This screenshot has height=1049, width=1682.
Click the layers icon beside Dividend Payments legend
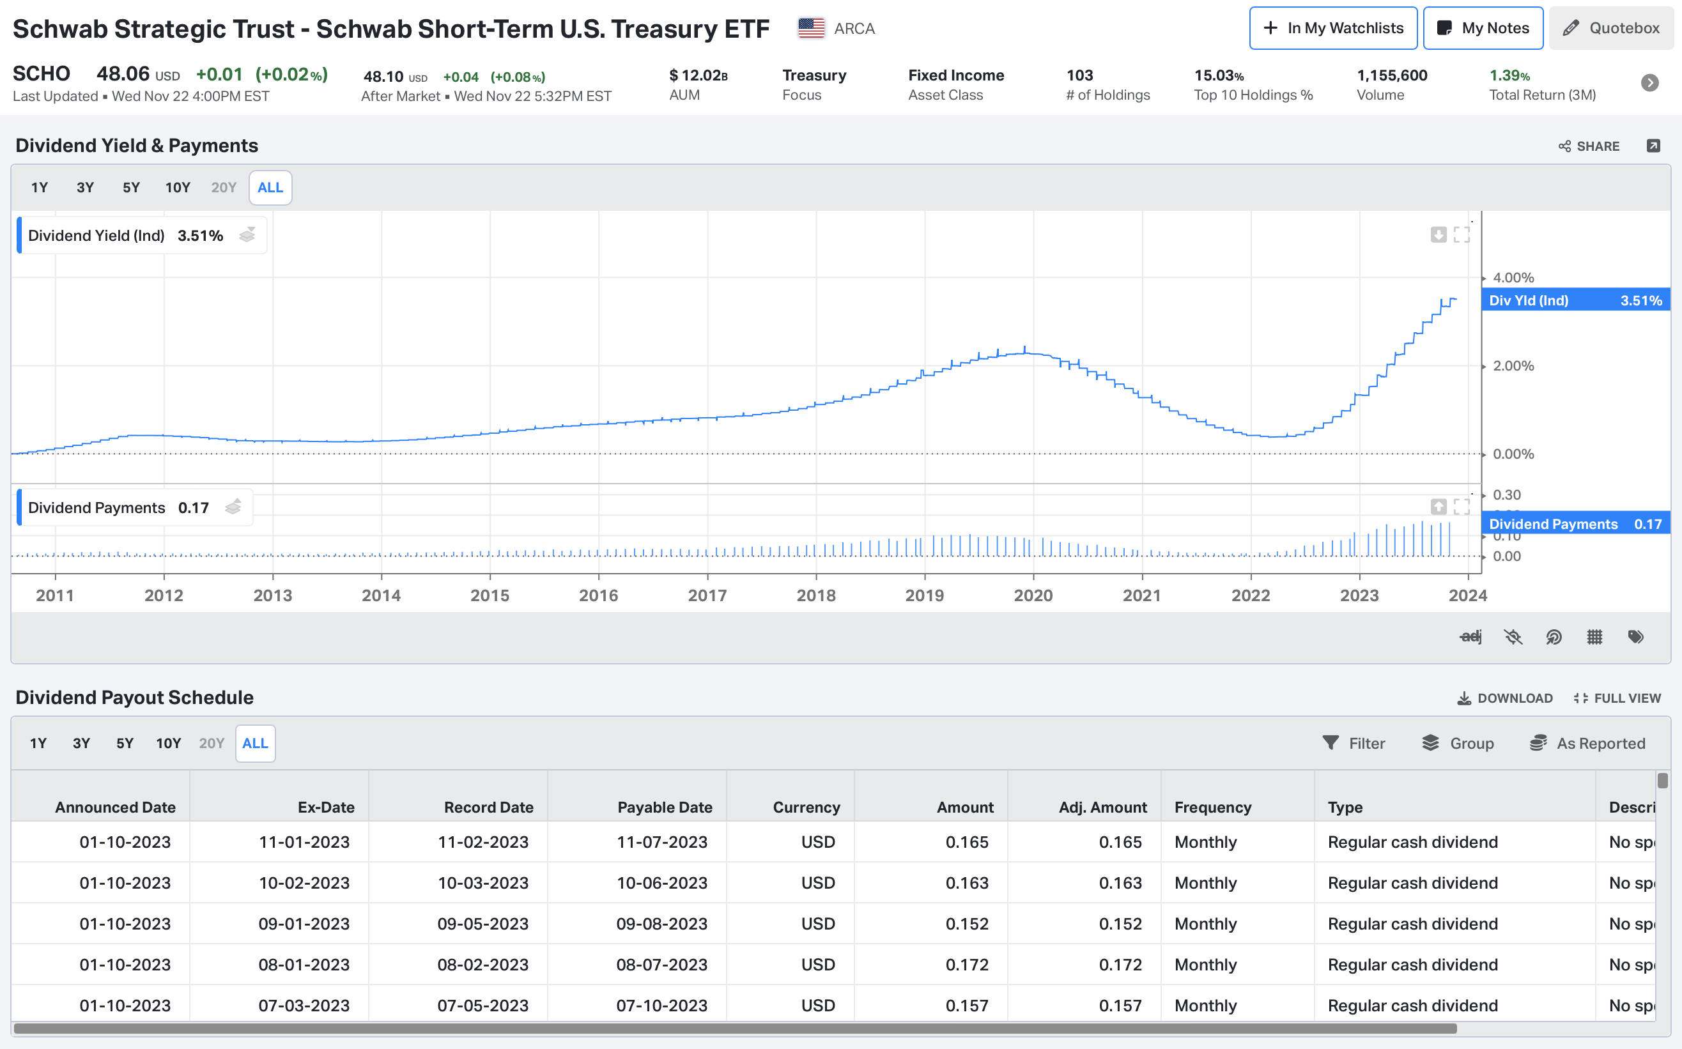click(233, 507)
